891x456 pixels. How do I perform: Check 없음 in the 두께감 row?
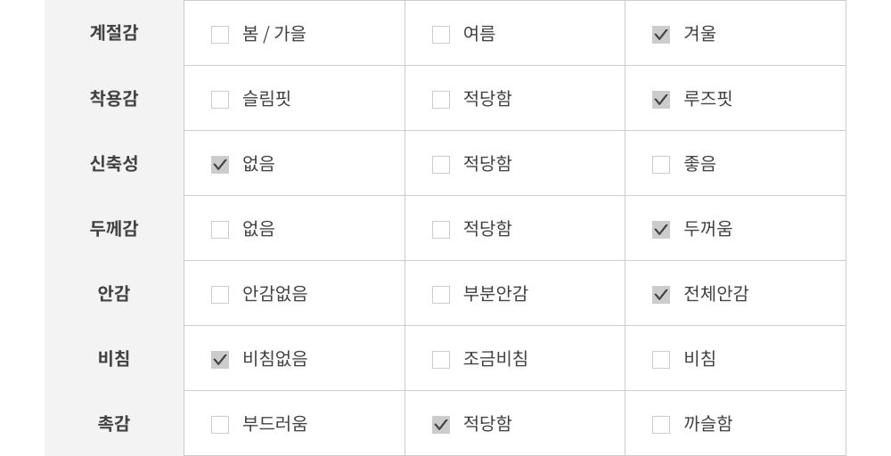pyautogui.click(x=220, y=230)
